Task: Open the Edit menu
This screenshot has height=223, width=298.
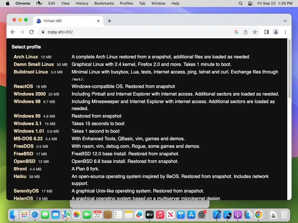Action: (x=52, y=3)
